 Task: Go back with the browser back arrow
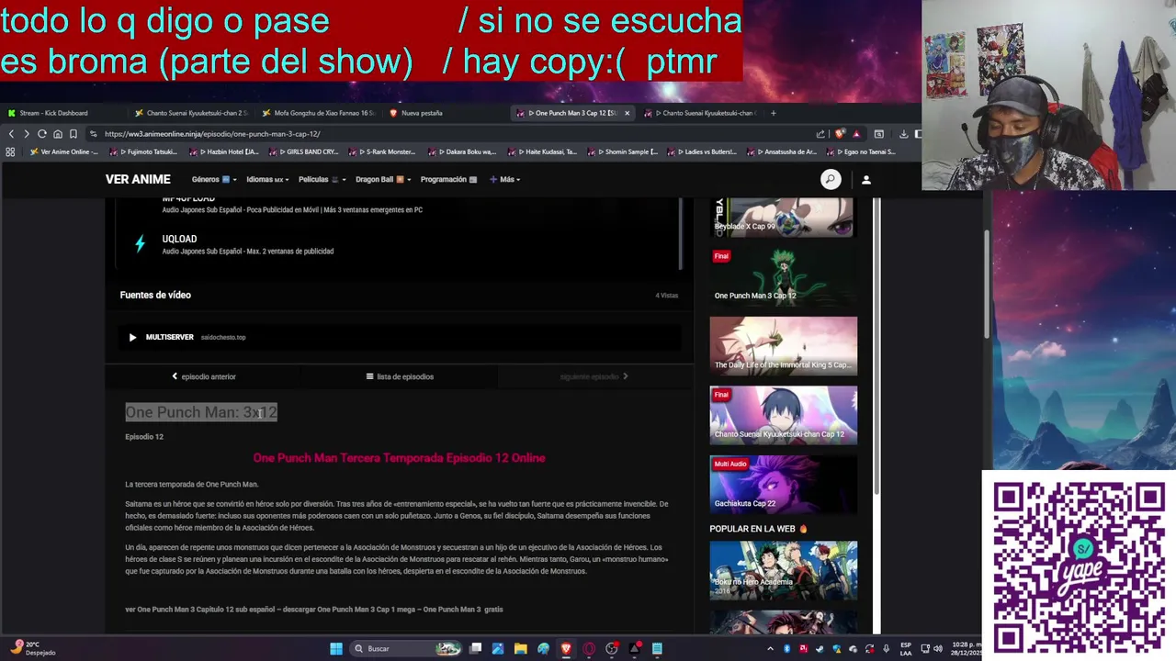coord(11,134)
